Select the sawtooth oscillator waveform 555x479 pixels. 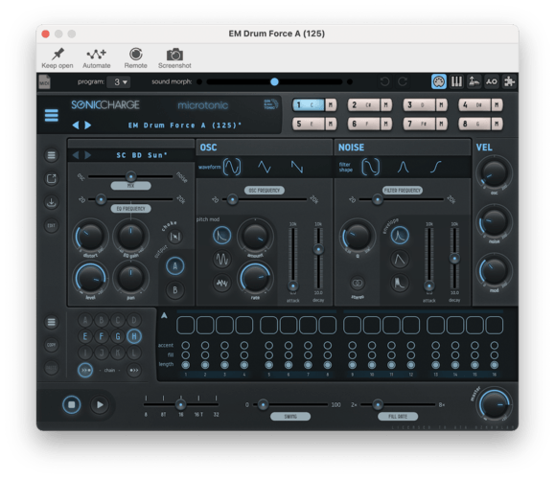[x=296, y=167]
